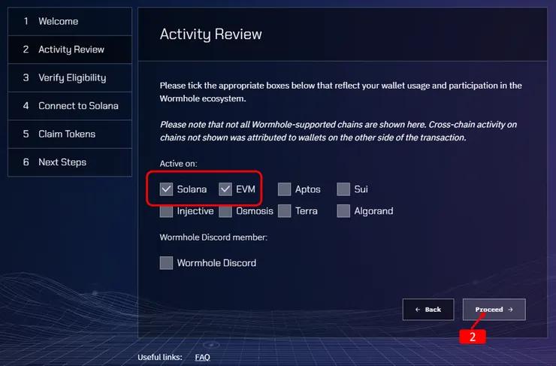
Task: Go to step 1 Welcome
Action: point(70,21)
